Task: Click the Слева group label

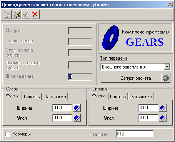Action: [x=12, y=89]
